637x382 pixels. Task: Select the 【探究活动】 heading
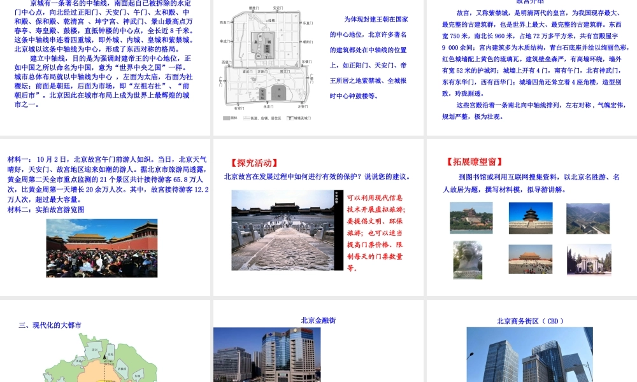254,163
